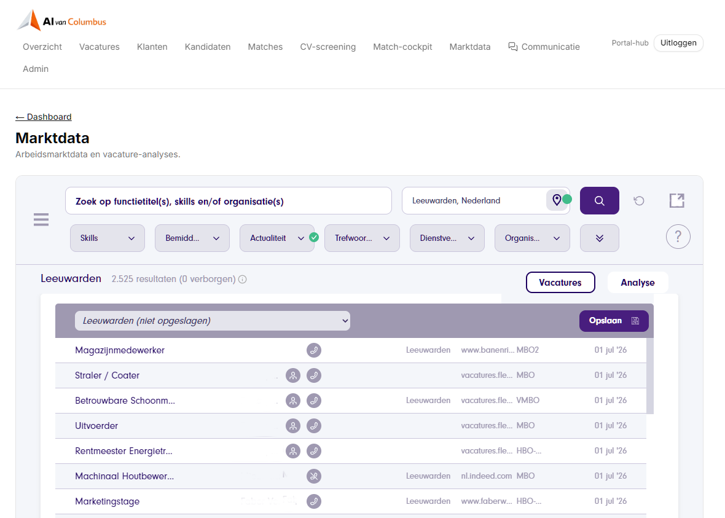Expand the Actualiteit filter dropdown
The image size is (725, 518).
click(x=277, y=238)
